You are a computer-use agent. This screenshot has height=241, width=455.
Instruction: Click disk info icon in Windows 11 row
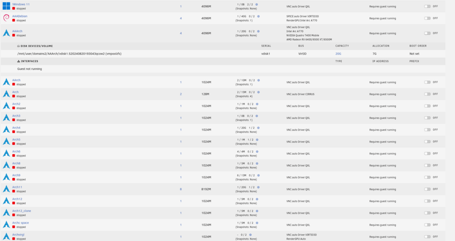[x=257, y=5]
